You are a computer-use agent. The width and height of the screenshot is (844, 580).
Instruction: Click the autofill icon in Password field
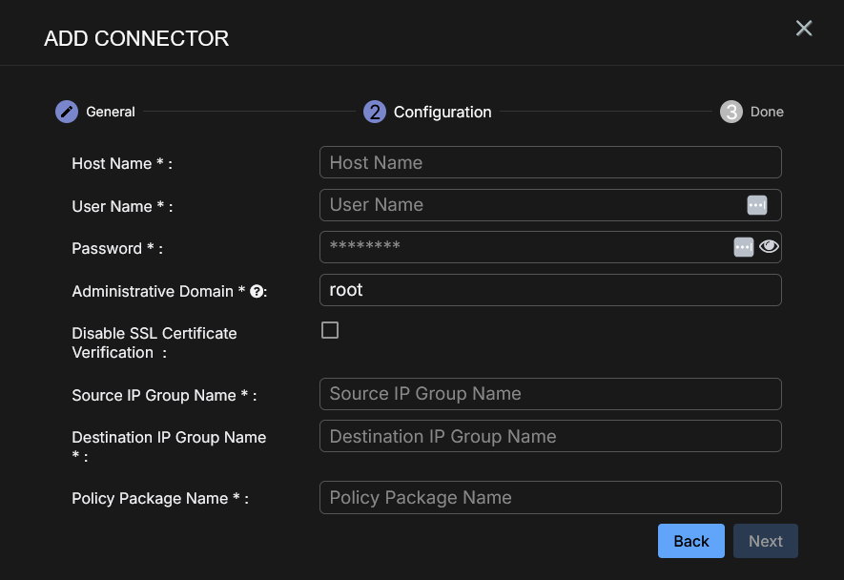click(744, 247)
